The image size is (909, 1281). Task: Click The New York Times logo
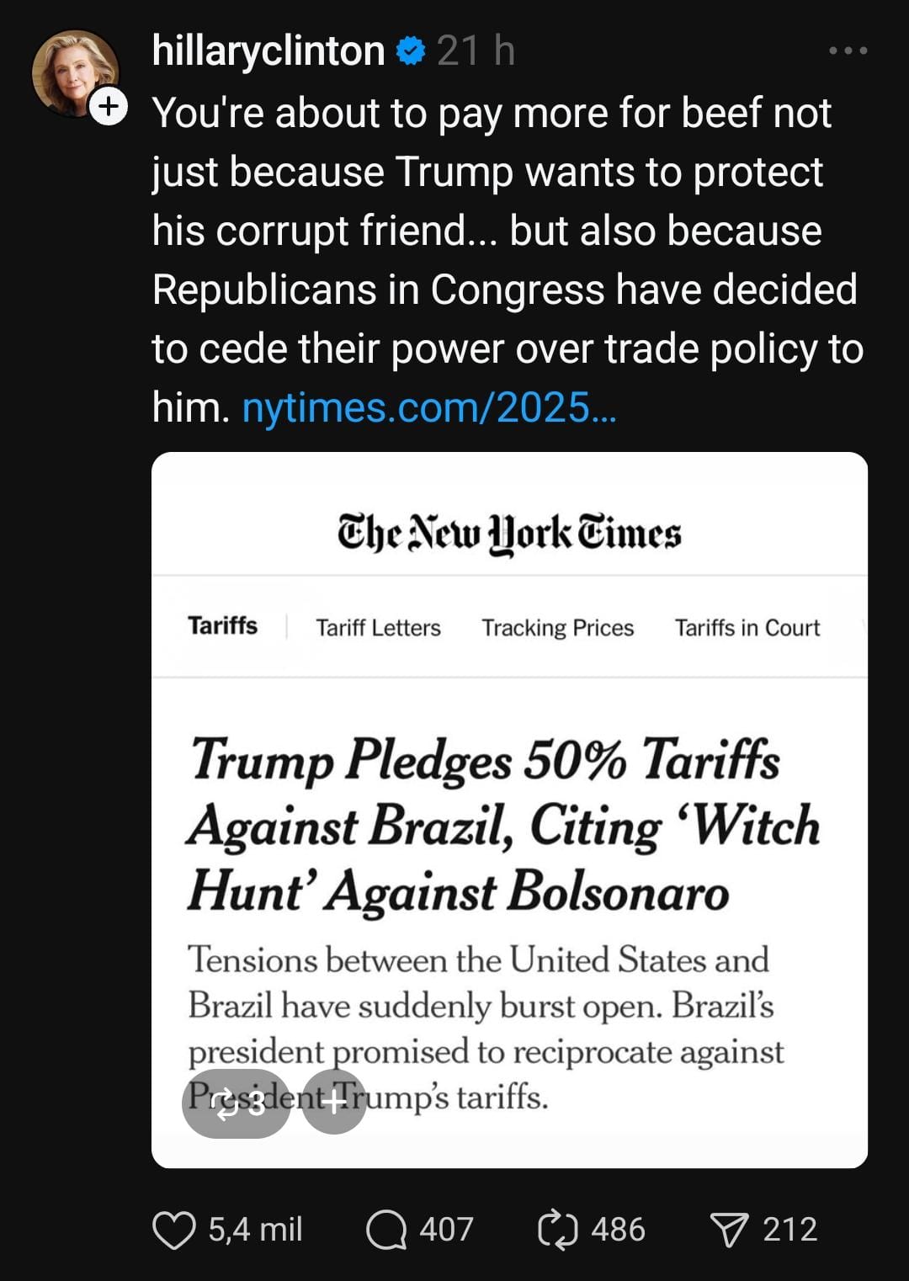[509, 534]
